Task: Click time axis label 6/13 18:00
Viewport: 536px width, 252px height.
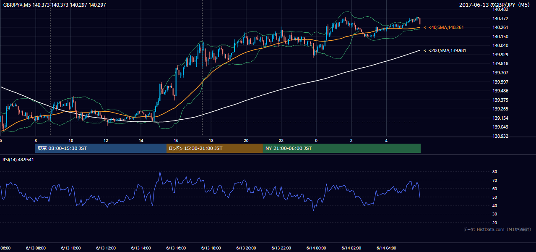Action: (211, 248)
